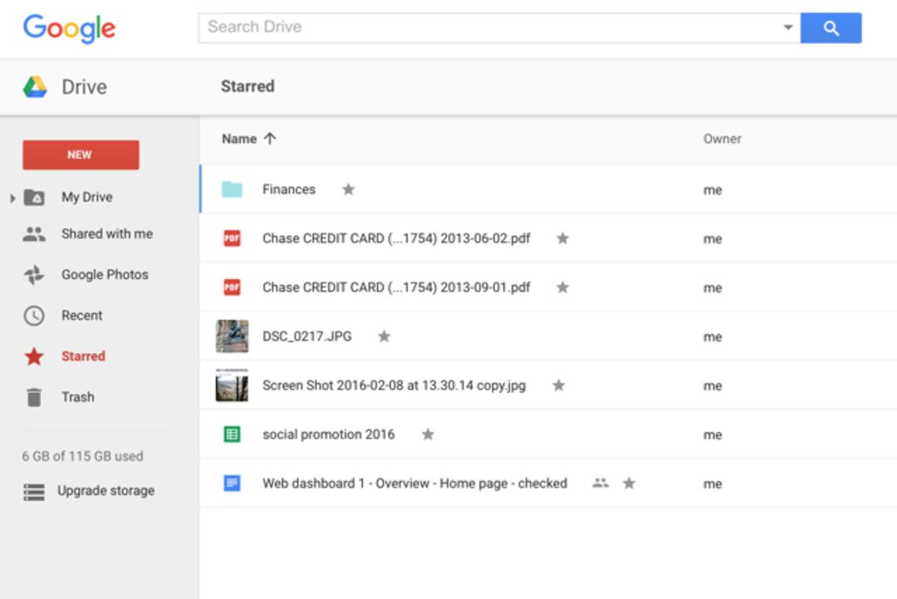Viewport: 897px width, 599px height.
Task: Select Chase CREDIT CARD 2013-09-01.pdf file
Action: coord(396,287)
